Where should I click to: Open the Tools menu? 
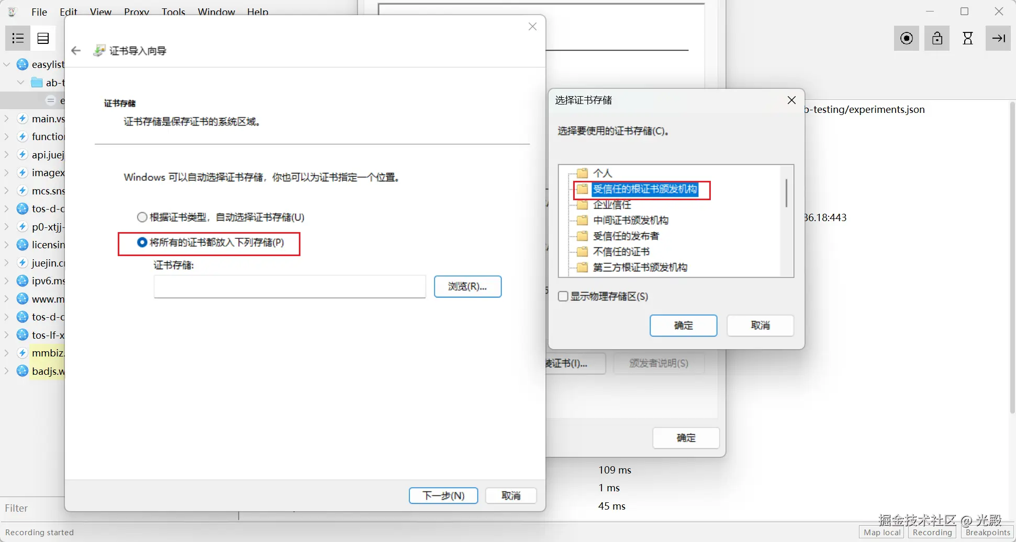tap(173, 11)
